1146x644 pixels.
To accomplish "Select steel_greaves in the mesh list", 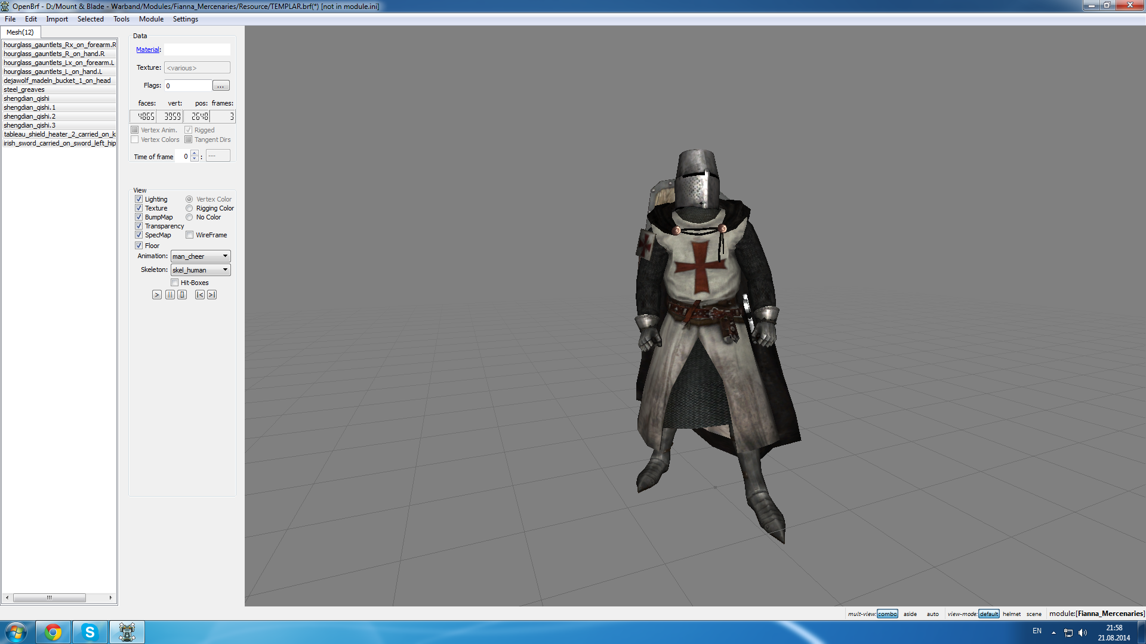I will [x=24, y=89].
